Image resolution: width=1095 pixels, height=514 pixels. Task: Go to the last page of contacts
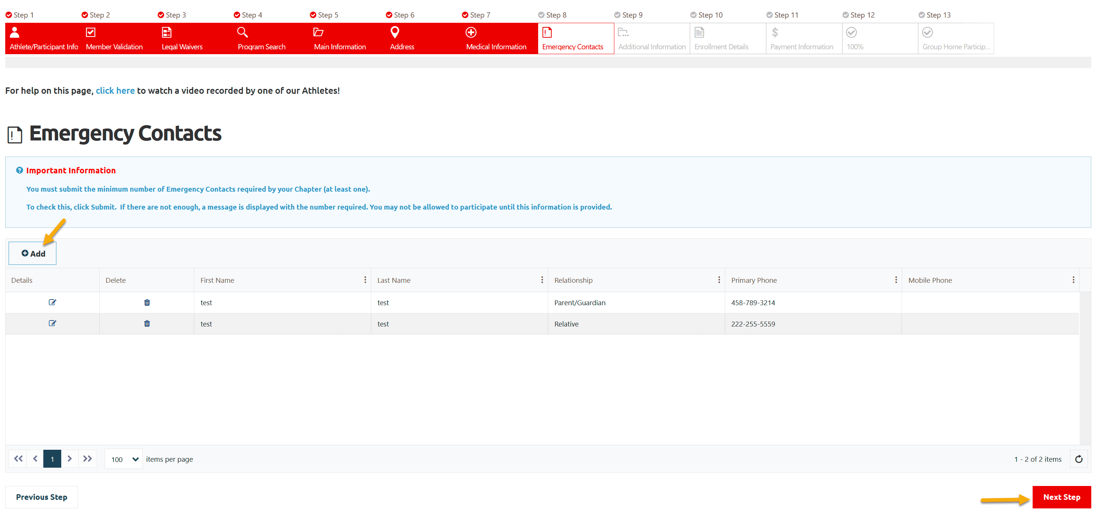tap(87, 459)
